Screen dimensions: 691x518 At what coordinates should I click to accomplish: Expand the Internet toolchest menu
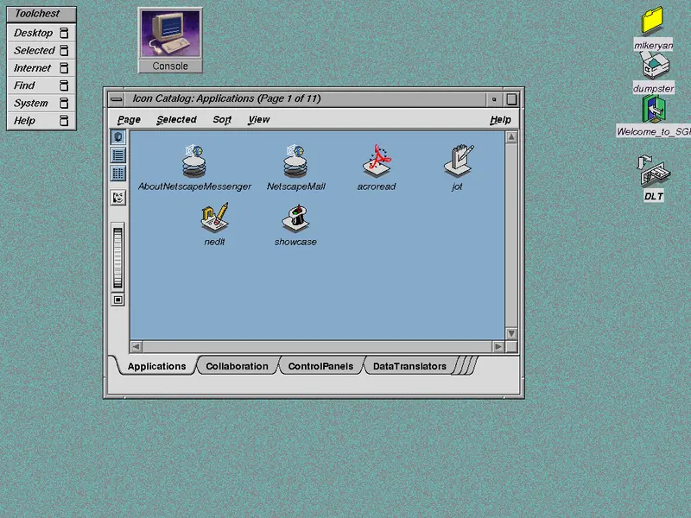point(41,68)
